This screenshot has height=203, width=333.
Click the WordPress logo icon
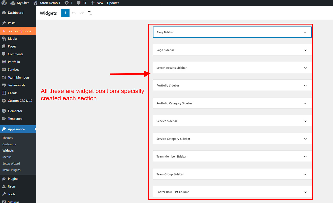pyautogui.click(x=4, y=3)
